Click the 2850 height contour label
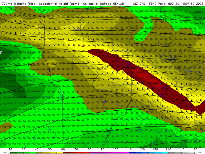This screenshot has height=154, width=205. click(166, 20)
